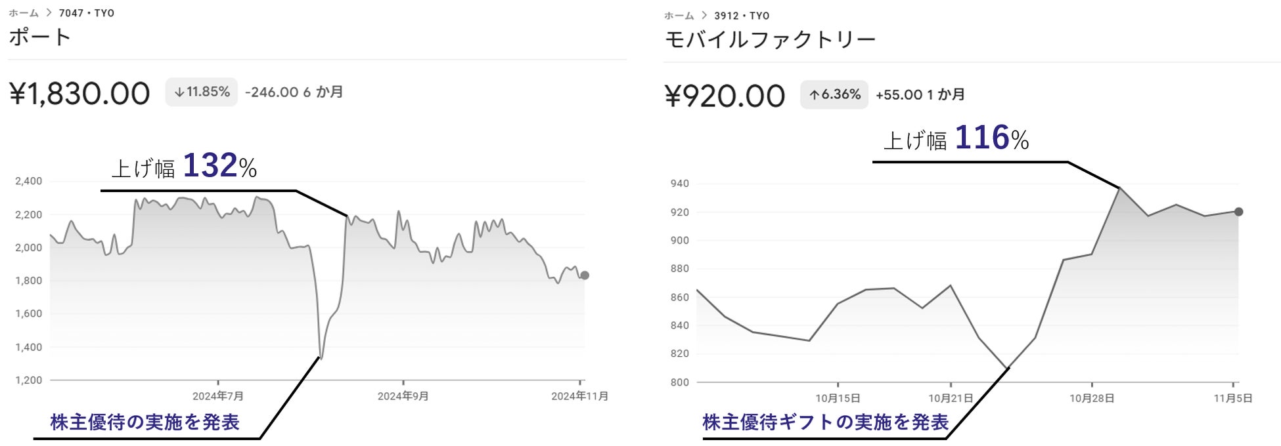This screenshot has height=446, width=1281.
Task: Select the end-point dot on the モバイルファクトリー chart
Action: pyautogui.click(x=1238, y=212)
